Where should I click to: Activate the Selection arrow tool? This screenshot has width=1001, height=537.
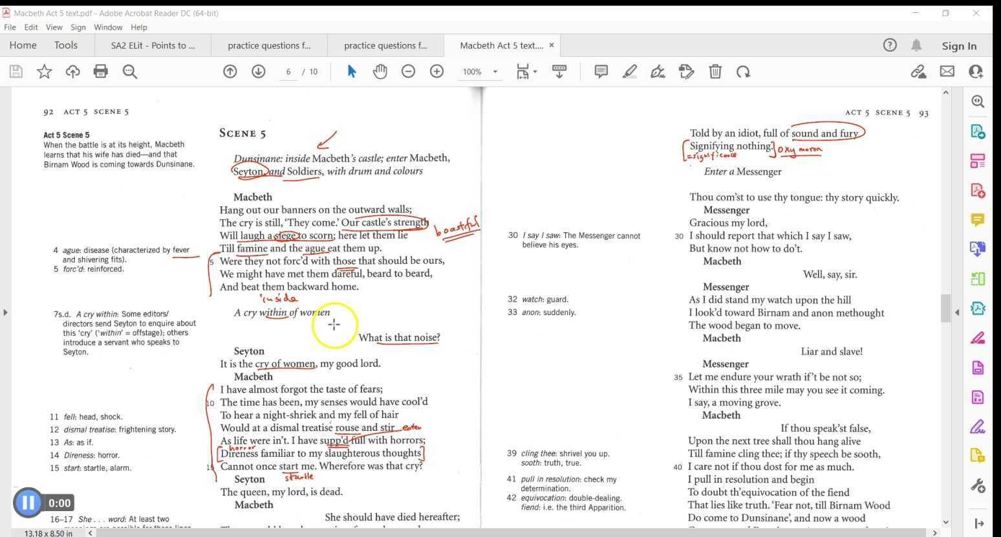[352, 71]
